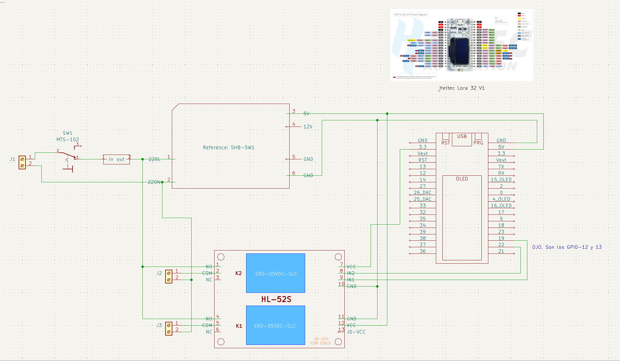This screenshot has width=620, height=361.
Task: Select the Heltec pin 17 label
Action: 501,212
